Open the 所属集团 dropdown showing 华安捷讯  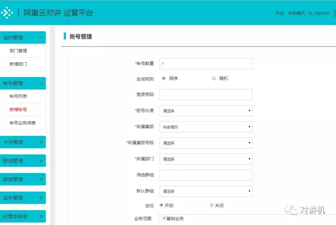click(x=206, y=127)
